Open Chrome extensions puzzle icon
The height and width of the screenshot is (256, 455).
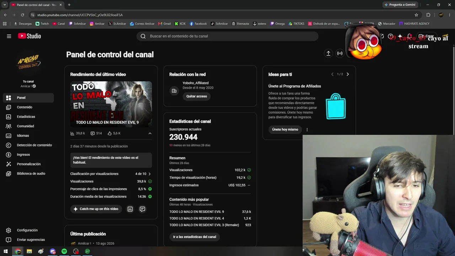point(428,15)
